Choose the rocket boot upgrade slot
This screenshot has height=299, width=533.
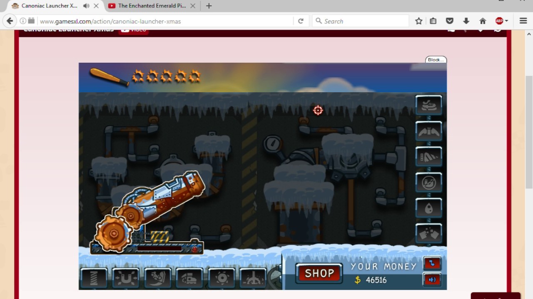[158, 278]
